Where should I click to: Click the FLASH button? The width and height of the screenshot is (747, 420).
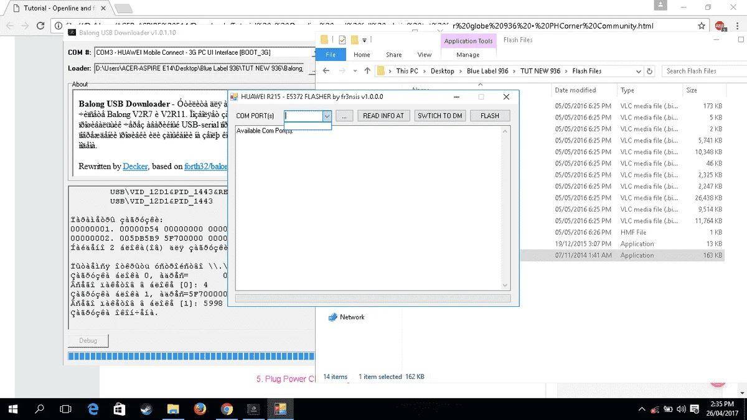[490, 116]
